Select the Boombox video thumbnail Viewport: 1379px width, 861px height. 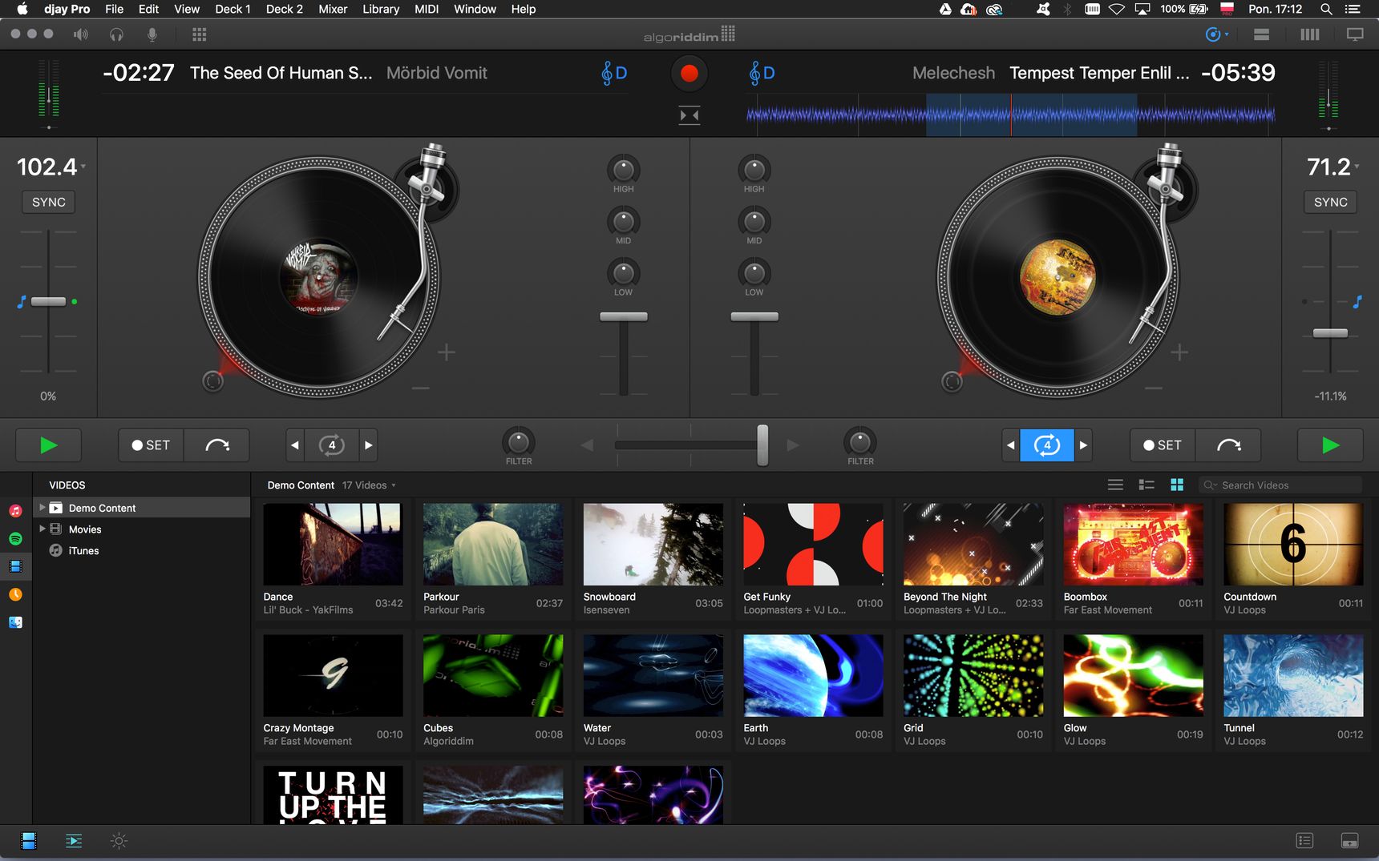coord(1133,544)
